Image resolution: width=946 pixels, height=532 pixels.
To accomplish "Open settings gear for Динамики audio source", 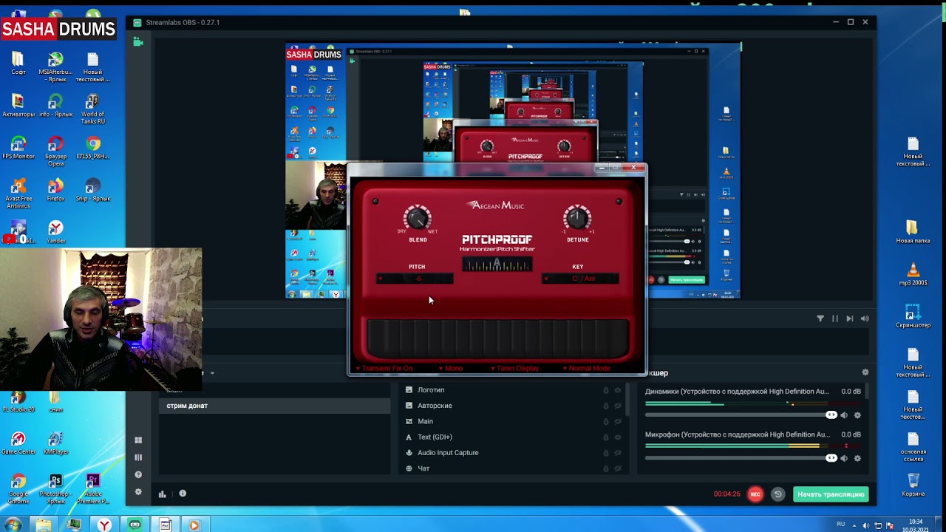I will pos(857,415).
